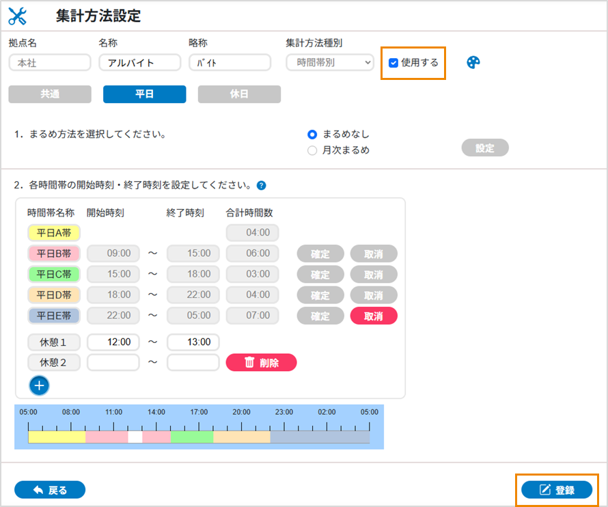Screen dimensions: 608x507
Task: Click the plus icon to add a break
Action: coord(39,386)
